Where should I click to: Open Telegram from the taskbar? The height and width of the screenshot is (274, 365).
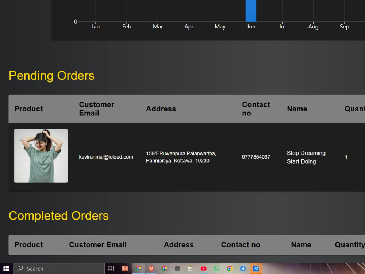tap(243, 269)
